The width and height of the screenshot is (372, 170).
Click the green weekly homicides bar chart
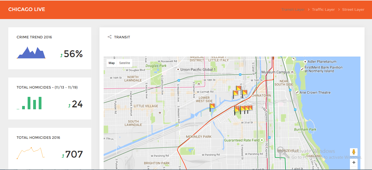point(29,103)
